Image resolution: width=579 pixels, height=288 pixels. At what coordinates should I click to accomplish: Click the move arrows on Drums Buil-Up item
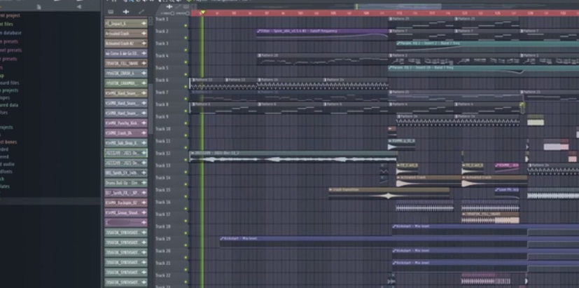pos(144,182)
